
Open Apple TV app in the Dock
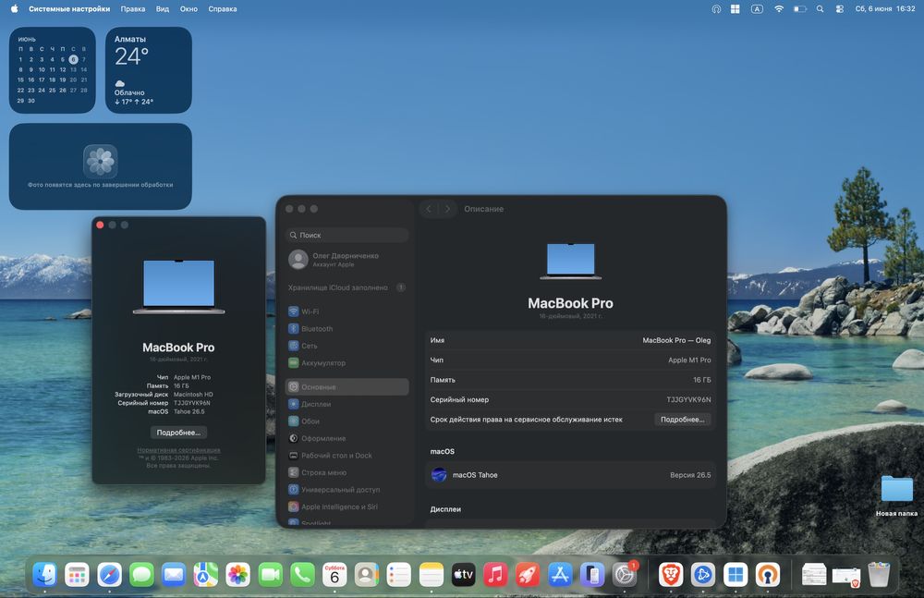463,574
